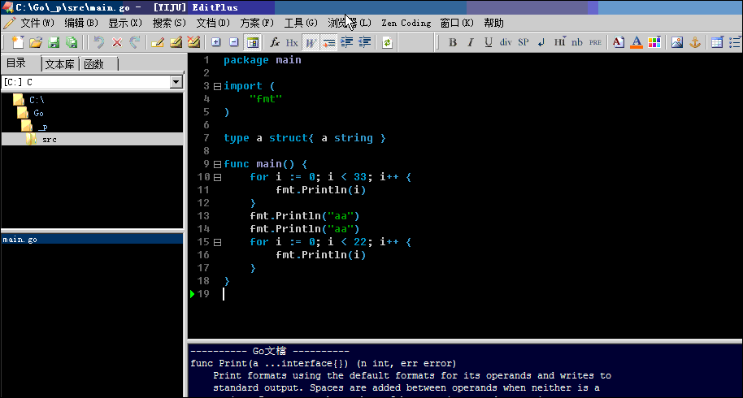Save all files with stacked diskettes icon
The image size is (743, 398).
pos(72,42)
